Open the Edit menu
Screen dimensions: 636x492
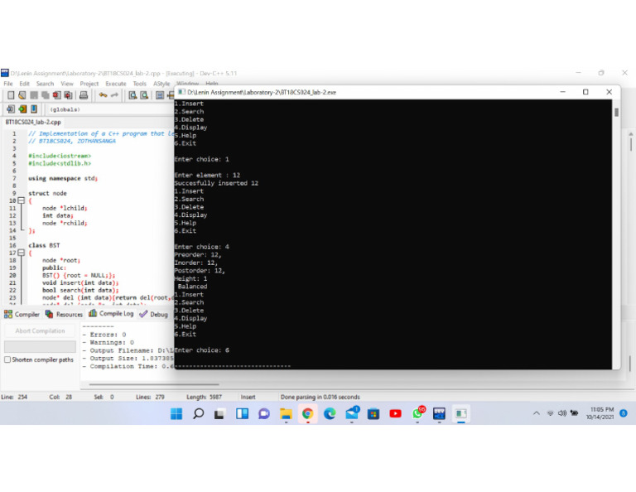(x=24, y=84)
